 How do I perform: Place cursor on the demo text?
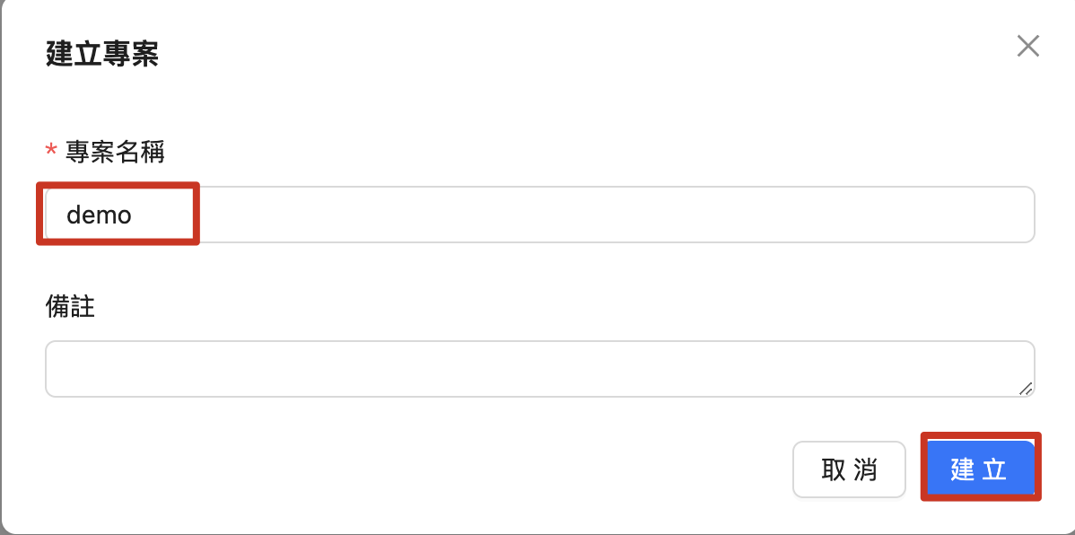99,215
